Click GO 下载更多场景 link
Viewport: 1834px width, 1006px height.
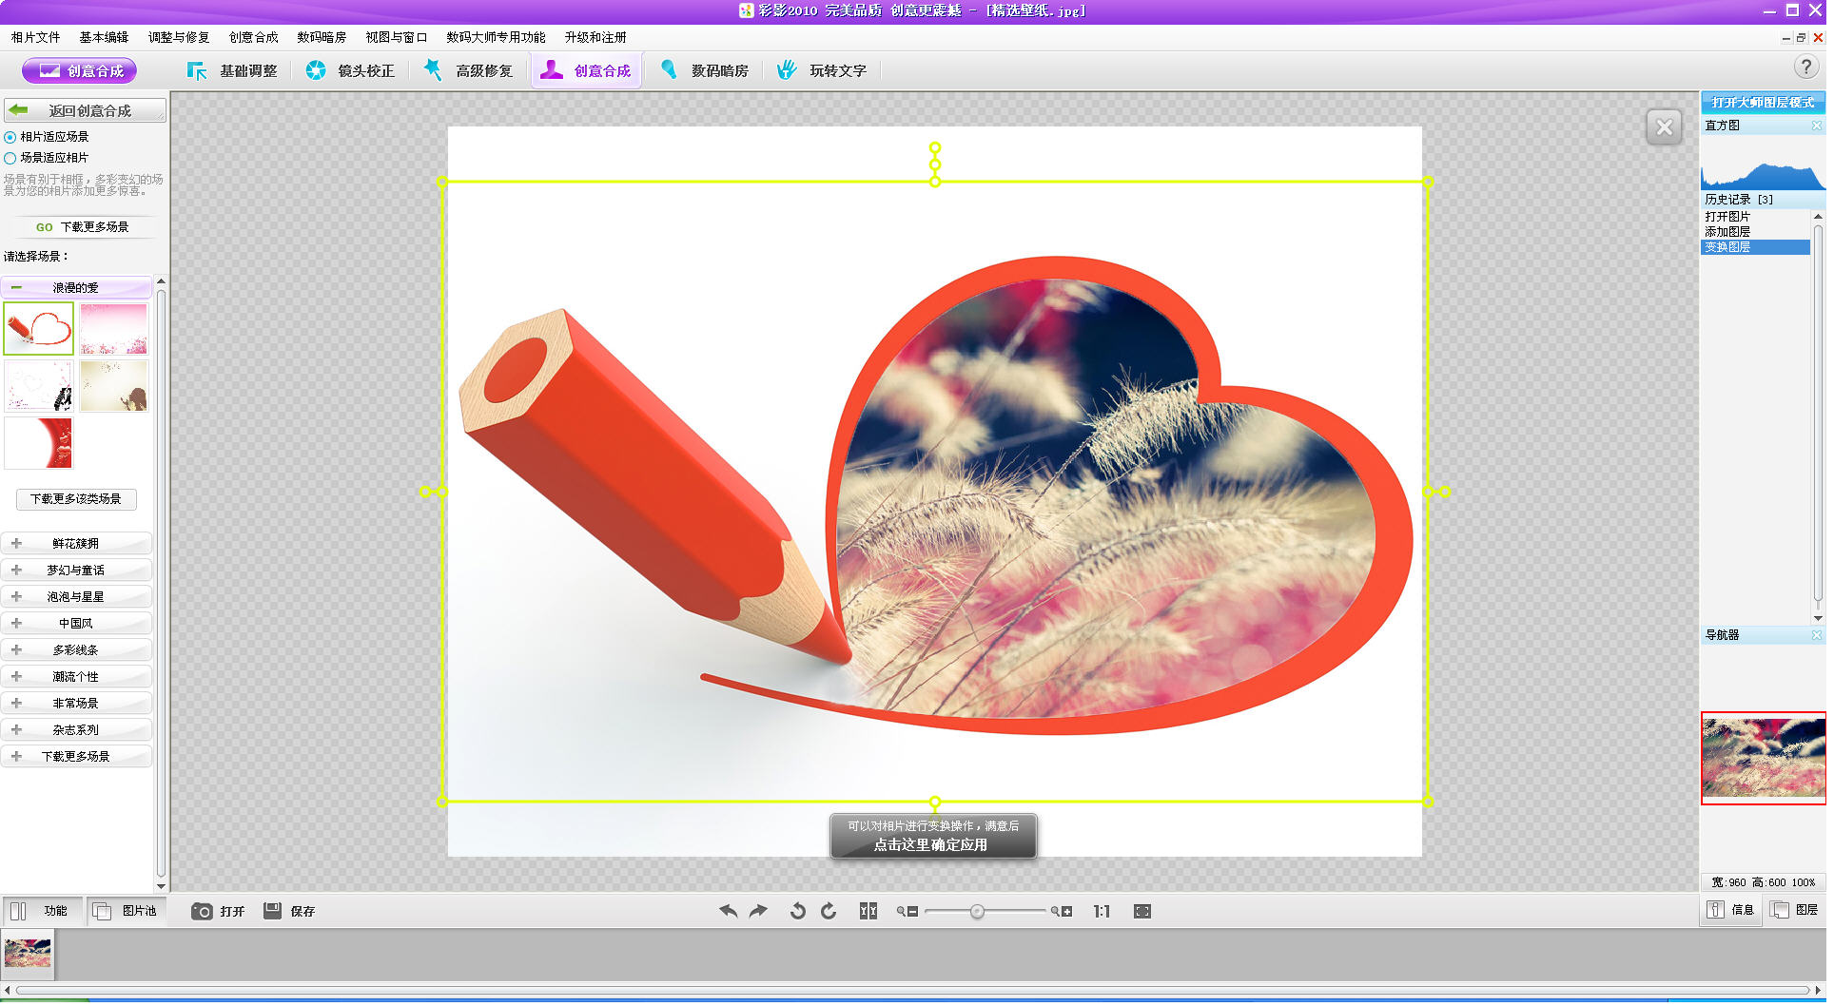pyautogui.click(x=83, y=228)
